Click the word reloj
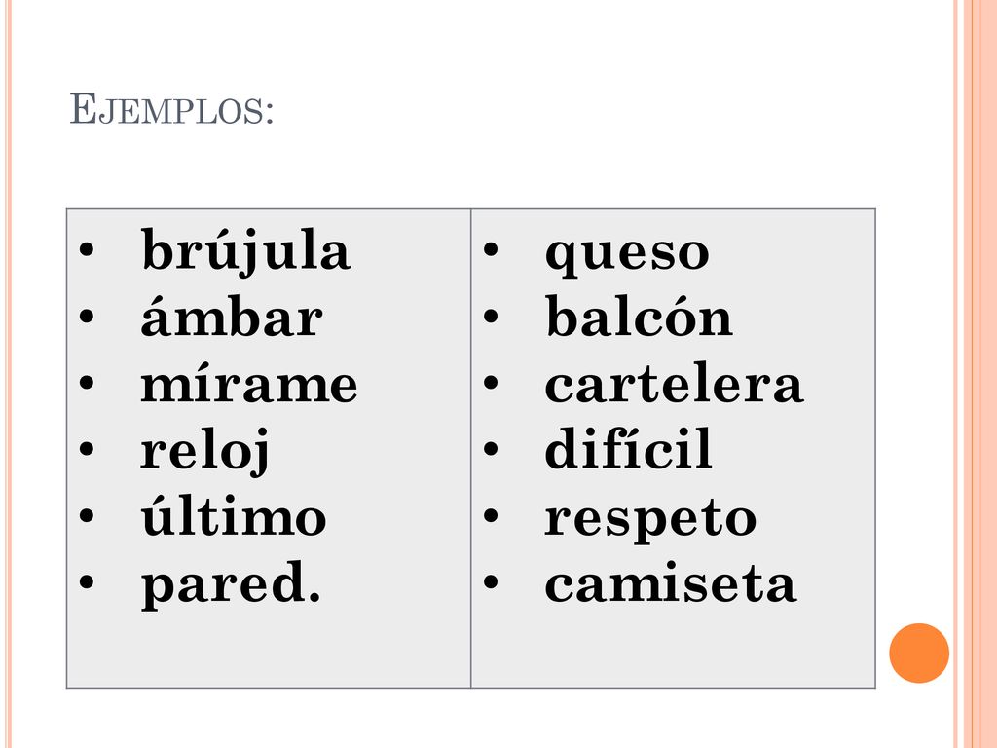 pyautogui.click(x=204, y=451)
